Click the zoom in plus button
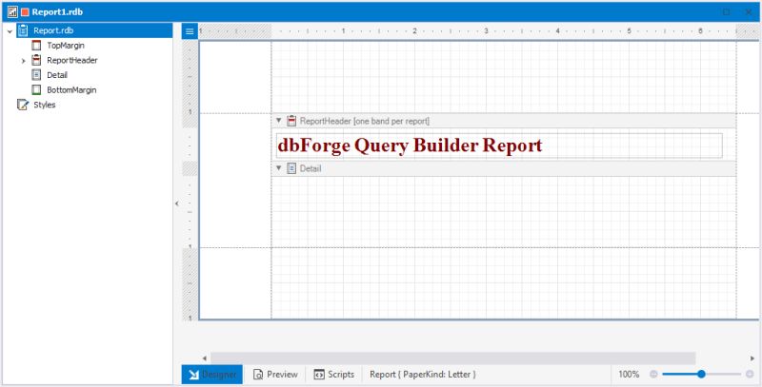762x387 pixels. 750,374
